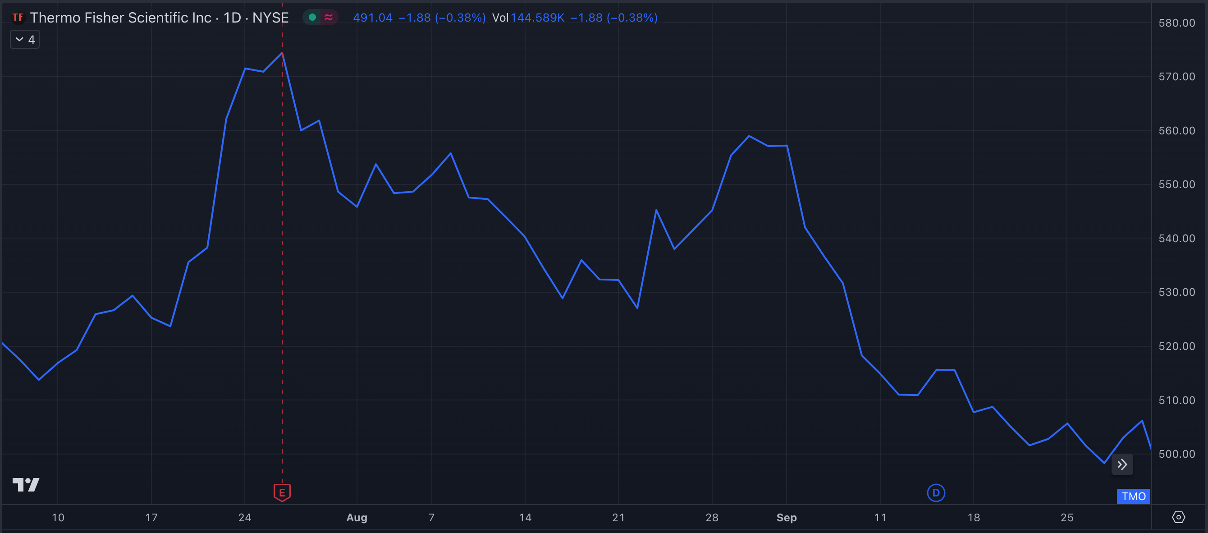Click the 500.00 price axis label
This screenshot has height=533, width=1208.
pos(1177,453)
